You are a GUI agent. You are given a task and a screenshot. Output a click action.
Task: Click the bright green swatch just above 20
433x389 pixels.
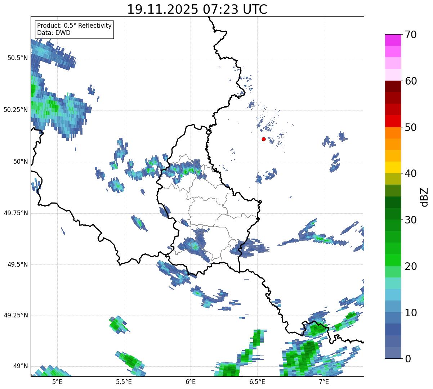click(x=393, y=260)
